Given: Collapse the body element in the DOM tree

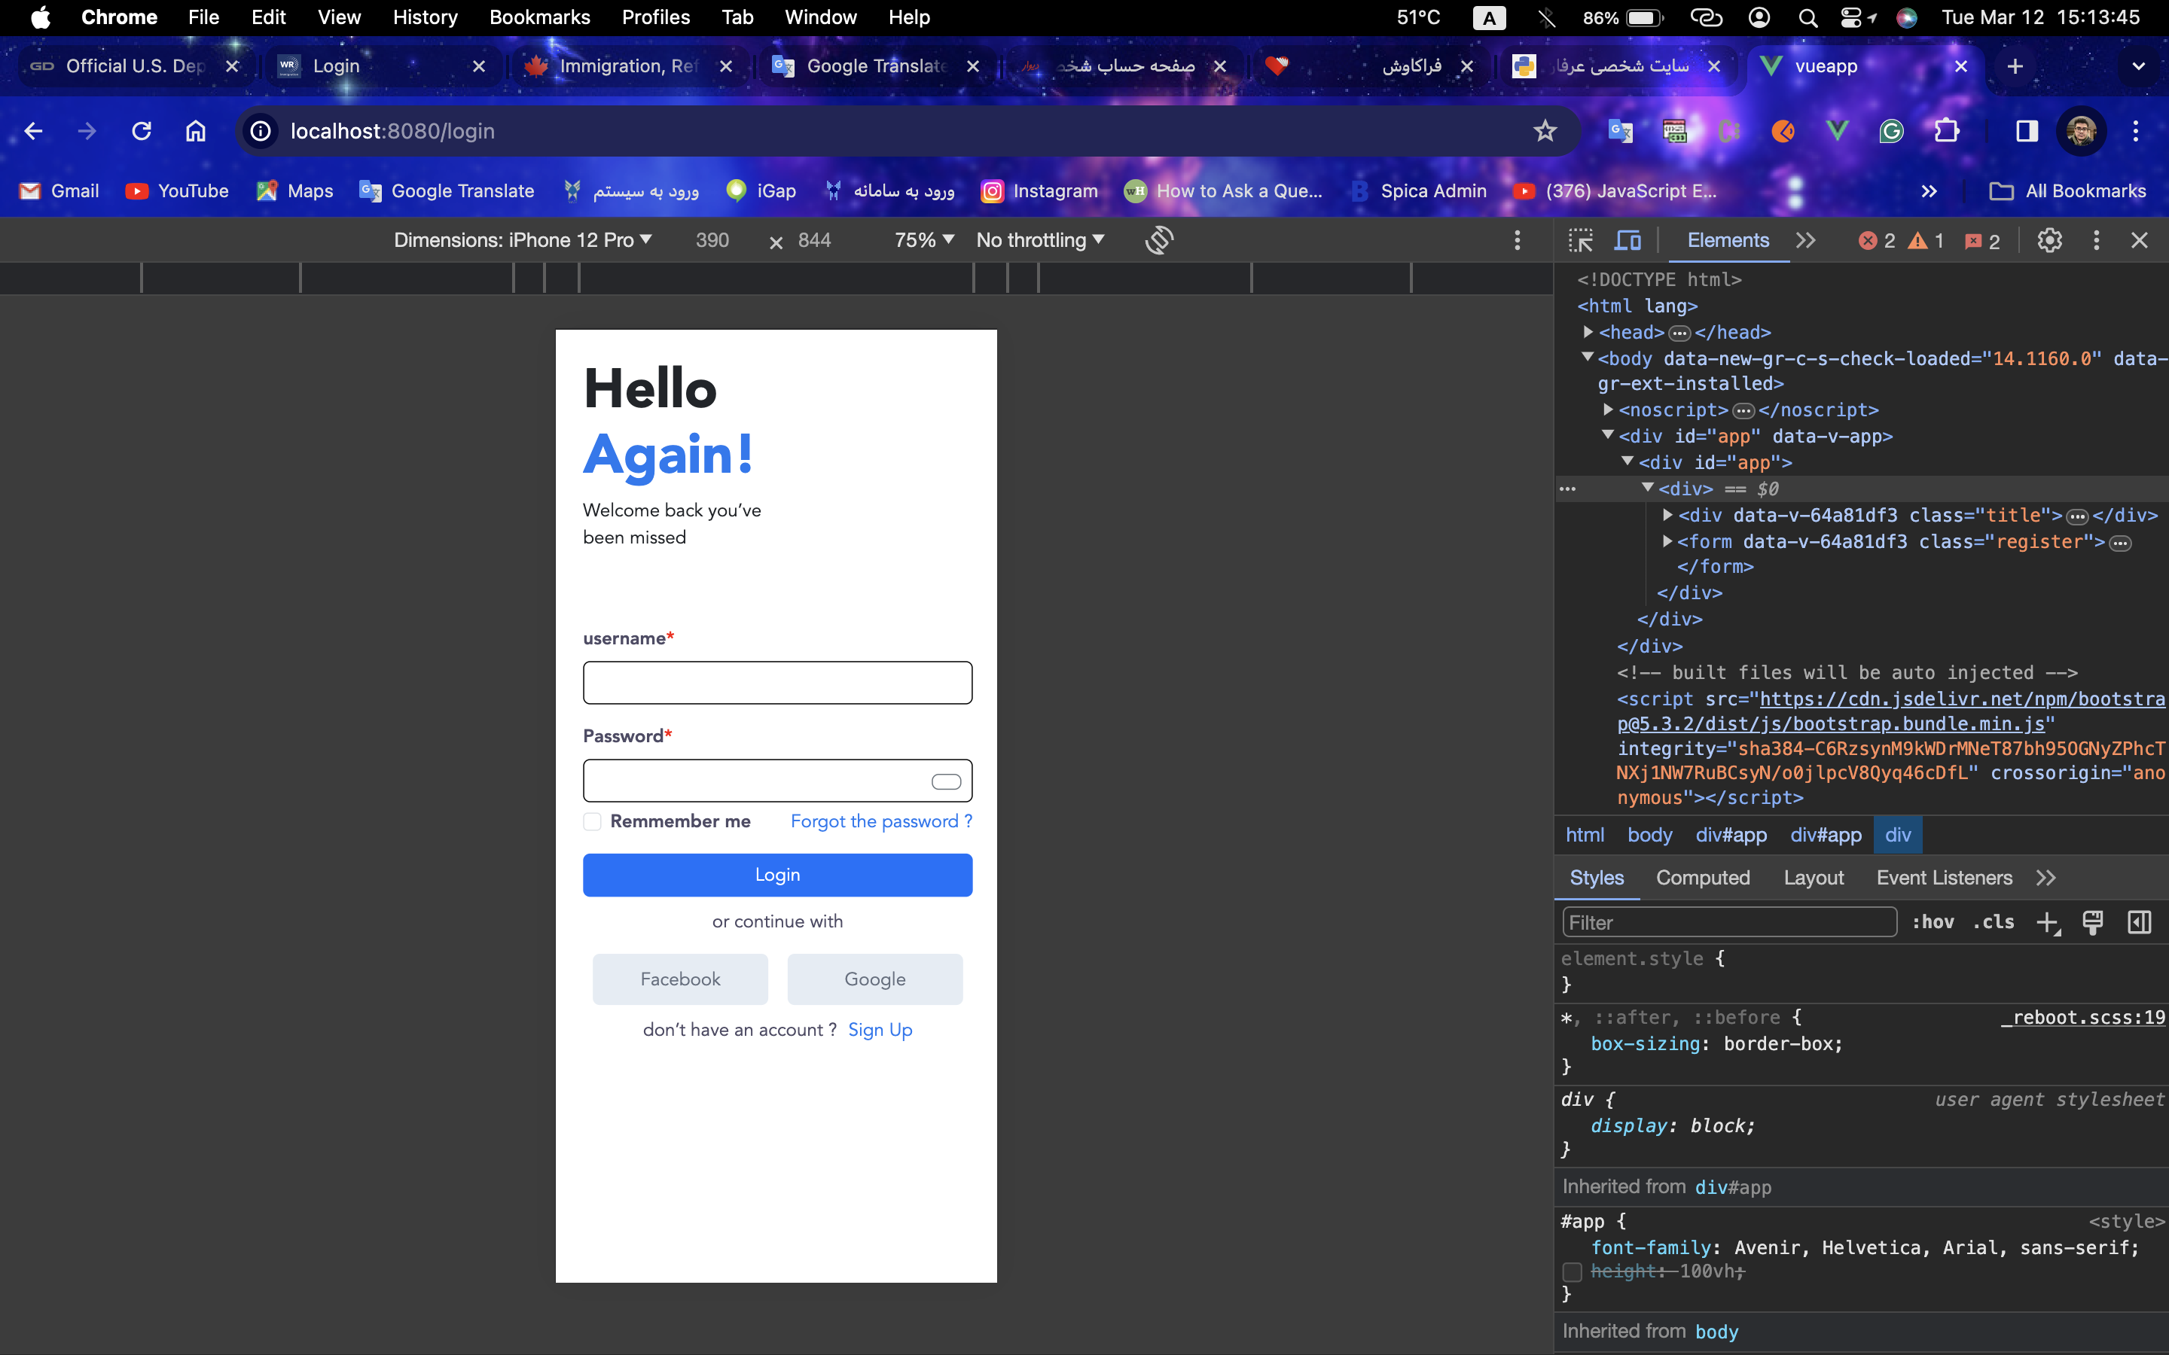Looking at the screenshot, I should pos(1588,358).
